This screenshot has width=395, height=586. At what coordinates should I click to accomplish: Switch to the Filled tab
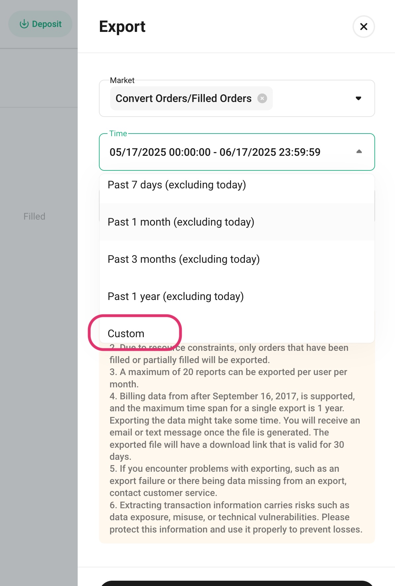34,216
